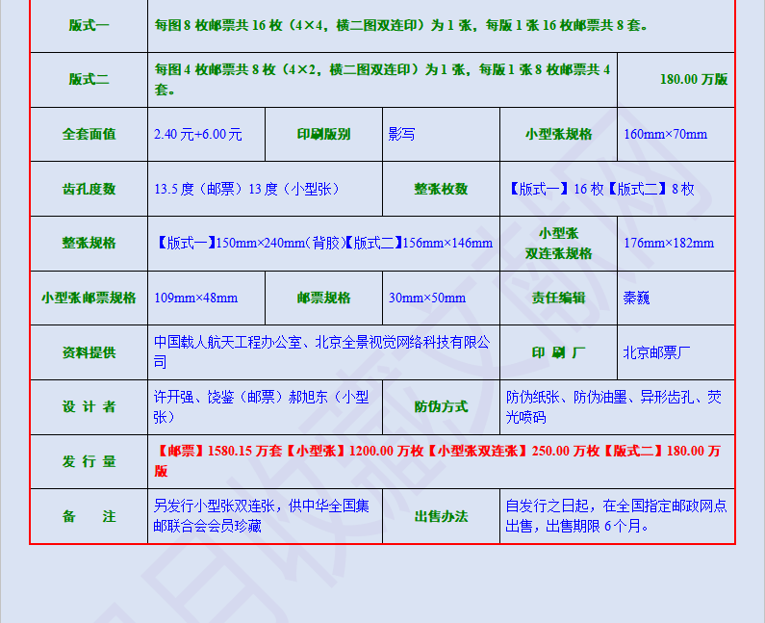The width and height of the screenshot is (765, 623).
Task: Select the 176mm×182mm dimension cell
Action: coord(669,243)
